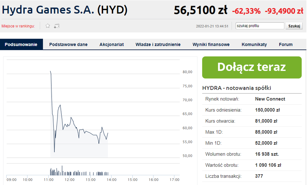
Task: Click the price chart line's opening peak
Action: tap(50, 71)
